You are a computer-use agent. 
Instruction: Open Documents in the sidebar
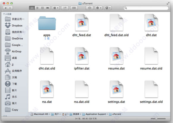tap(11, 77)
